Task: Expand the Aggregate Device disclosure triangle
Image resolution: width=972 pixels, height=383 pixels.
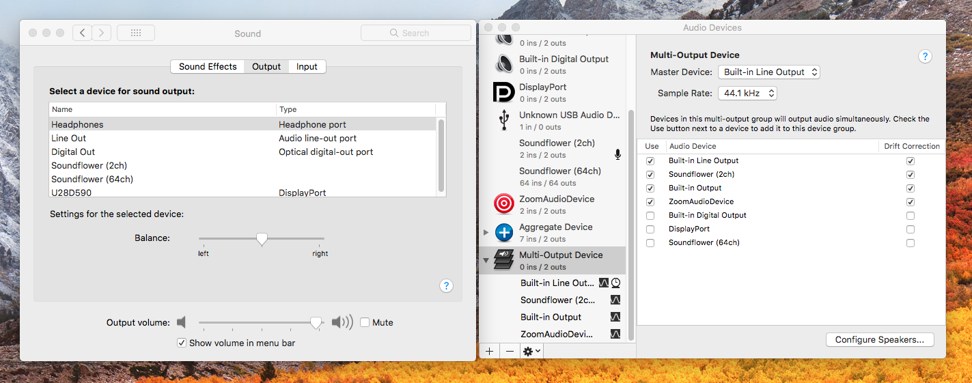Action: [x=486, y=232]
